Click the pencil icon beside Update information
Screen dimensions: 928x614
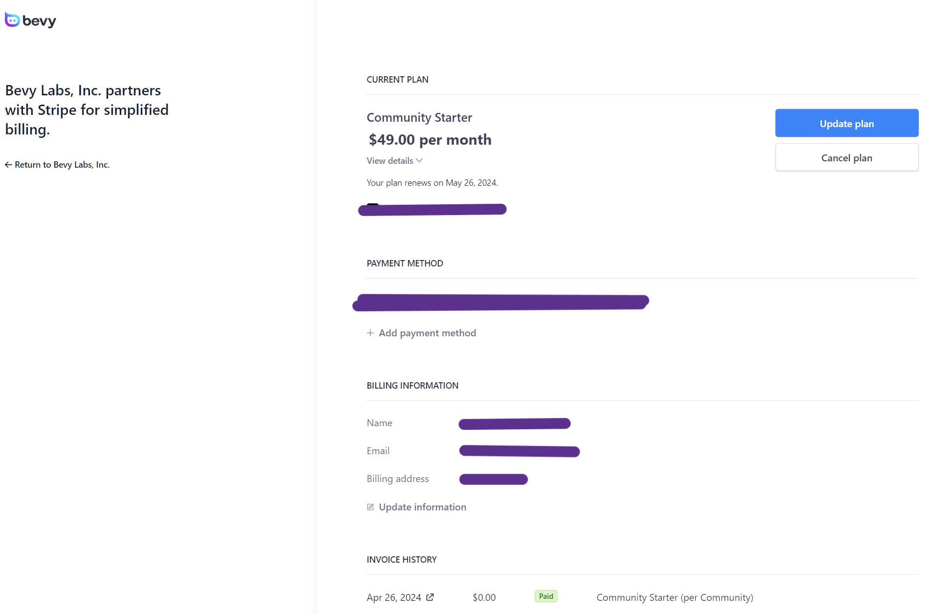tap(371, 507)
